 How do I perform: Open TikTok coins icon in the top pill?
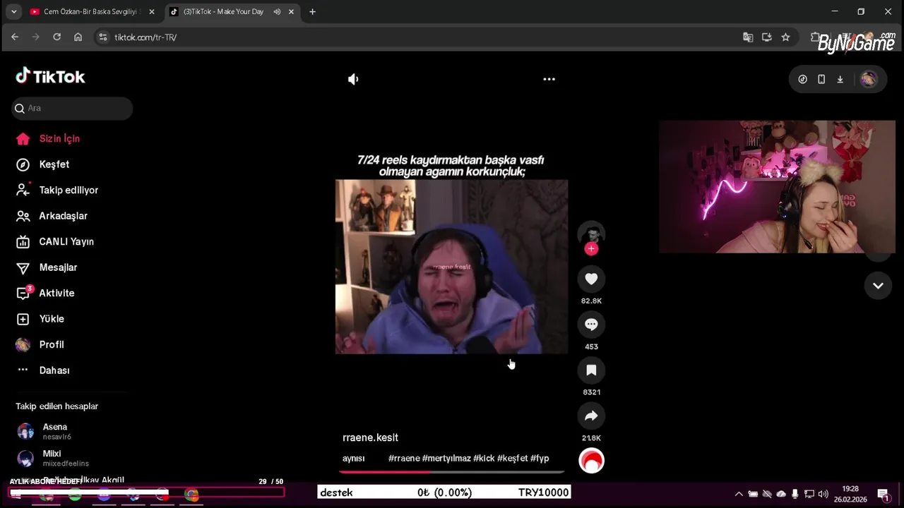click(802, 80)
